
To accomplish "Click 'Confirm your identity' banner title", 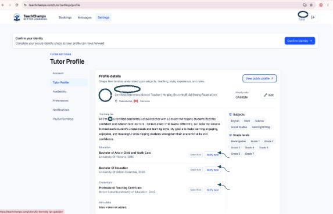I will point(29,38).
